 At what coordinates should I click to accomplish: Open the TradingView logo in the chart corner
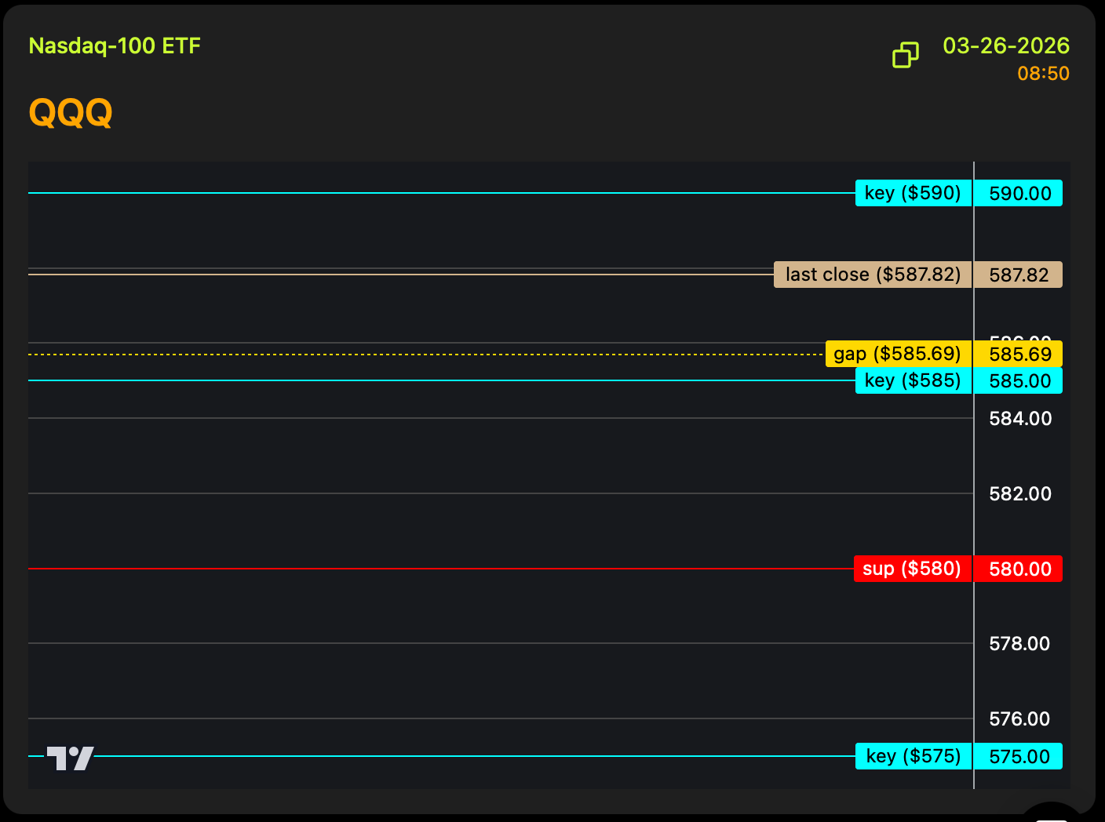70,758
